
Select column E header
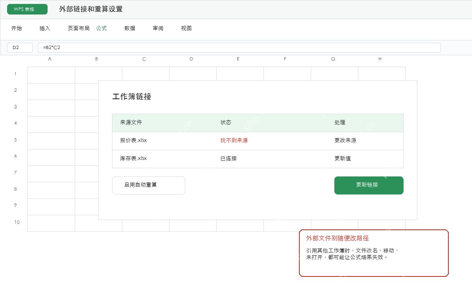[238, 59]
